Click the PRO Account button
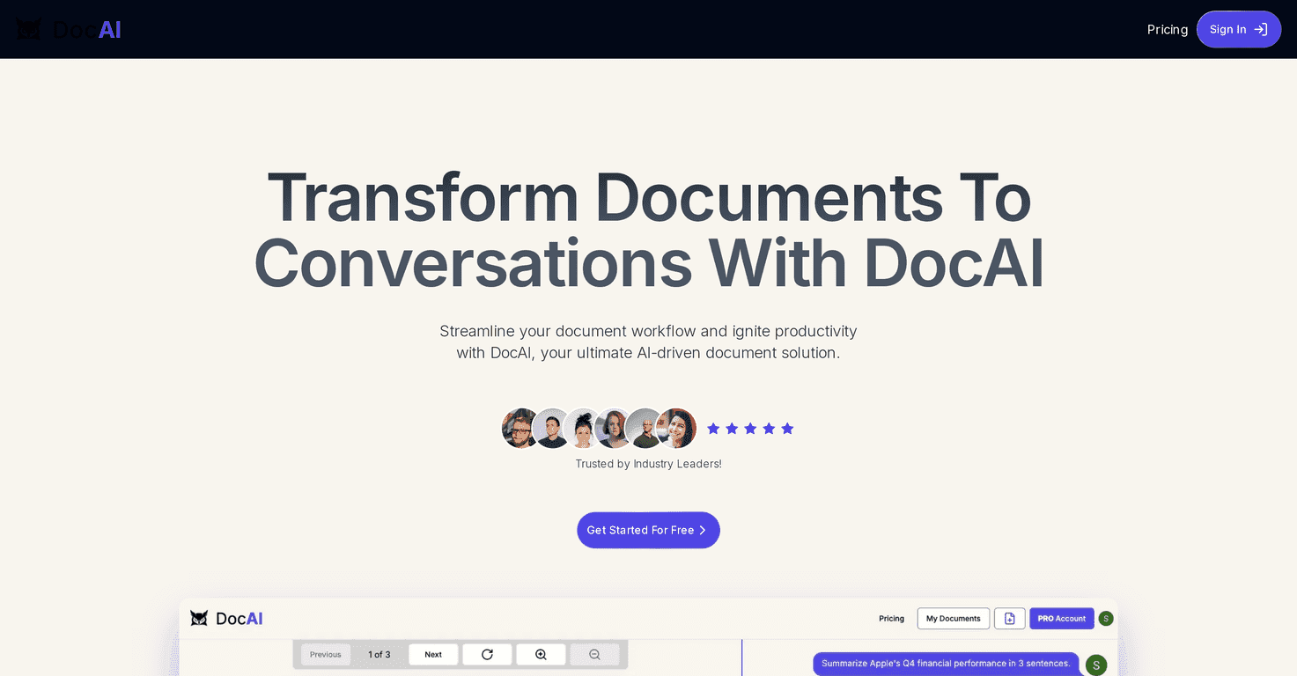The width and height of the screenshot is (1297, 676). 1061,618
